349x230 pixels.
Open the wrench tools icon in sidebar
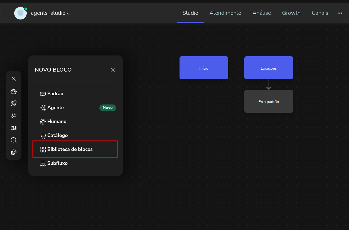[14, 116]
